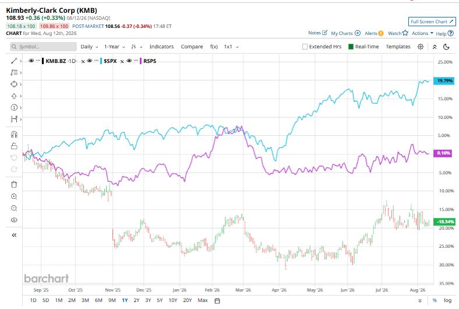Viewport: 459px width, 309px height.
Task: Select the 1D time range
Action: tap(33, 300)
